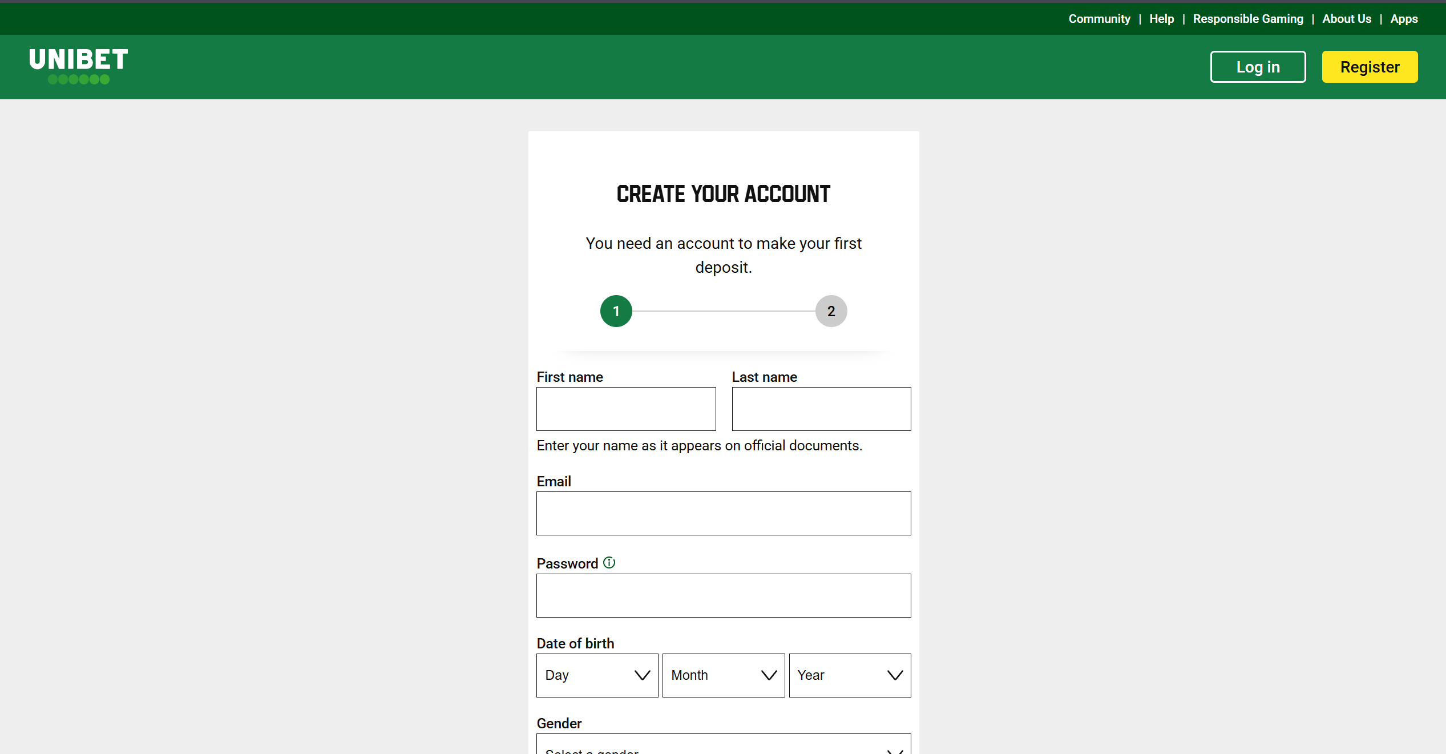This screenshot has width=1446, height=754.
Task: Select step 2 indicator circle
Action: [x=831, y=311]
